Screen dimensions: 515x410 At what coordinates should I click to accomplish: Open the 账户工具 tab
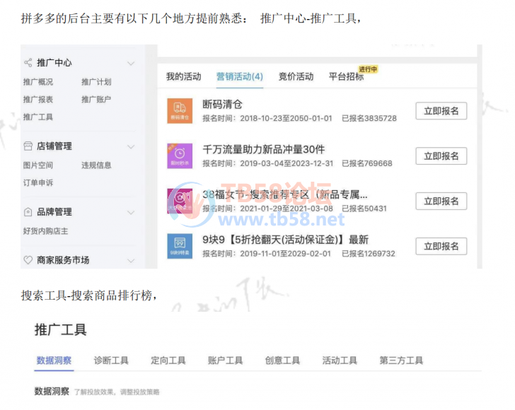click(225, 361)
